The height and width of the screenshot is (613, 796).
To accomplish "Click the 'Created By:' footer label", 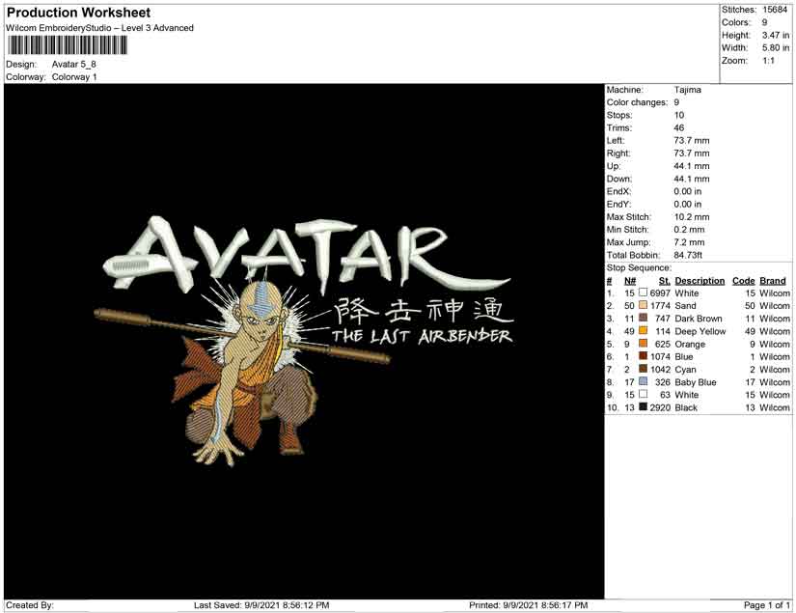I will (x=30, y=605).
